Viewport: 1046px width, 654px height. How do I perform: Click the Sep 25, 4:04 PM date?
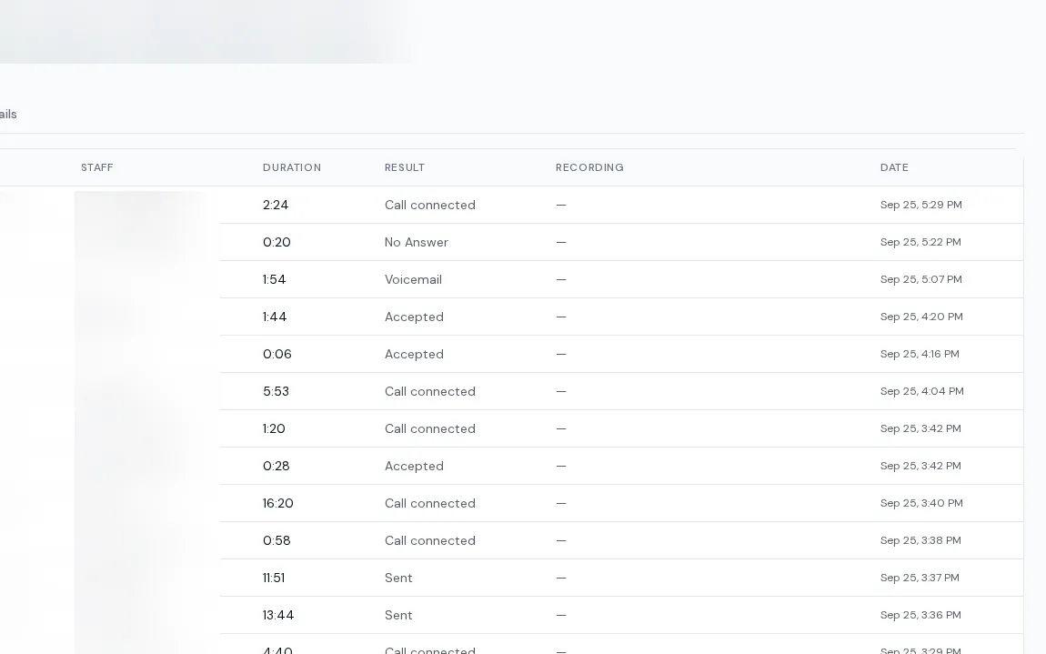coord(922,392)
